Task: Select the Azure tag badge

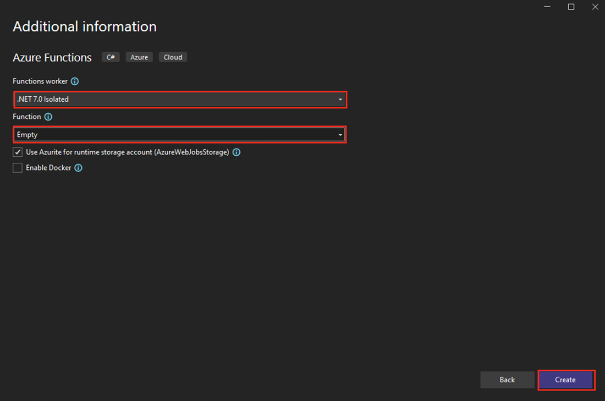Action: click(139, 57)
